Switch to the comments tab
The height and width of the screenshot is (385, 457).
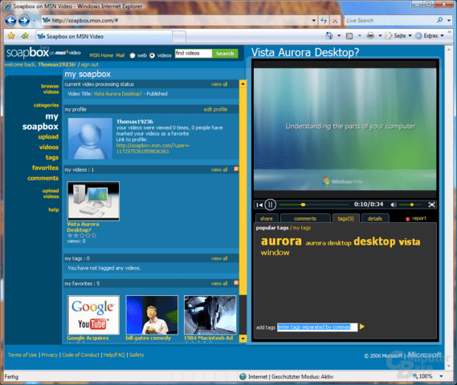[x=305, y=218]
